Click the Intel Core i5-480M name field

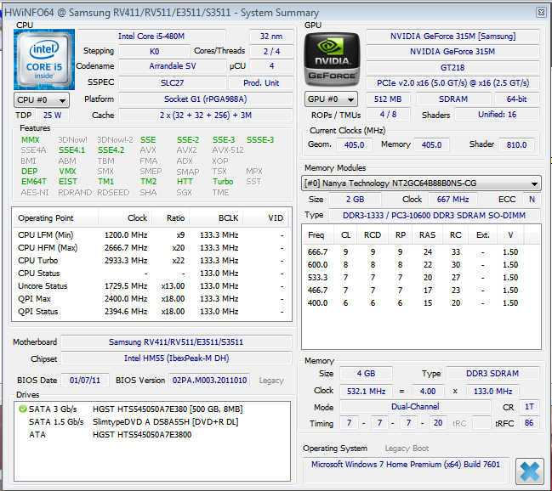pyautogui.click(x=151, y=37)
